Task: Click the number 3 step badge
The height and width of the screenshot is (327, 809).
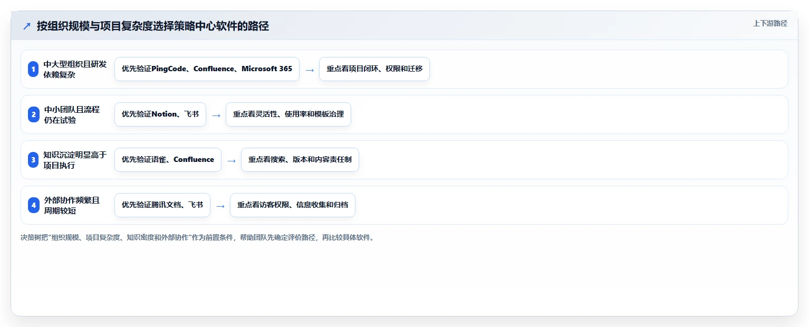Action: point(33,160)
